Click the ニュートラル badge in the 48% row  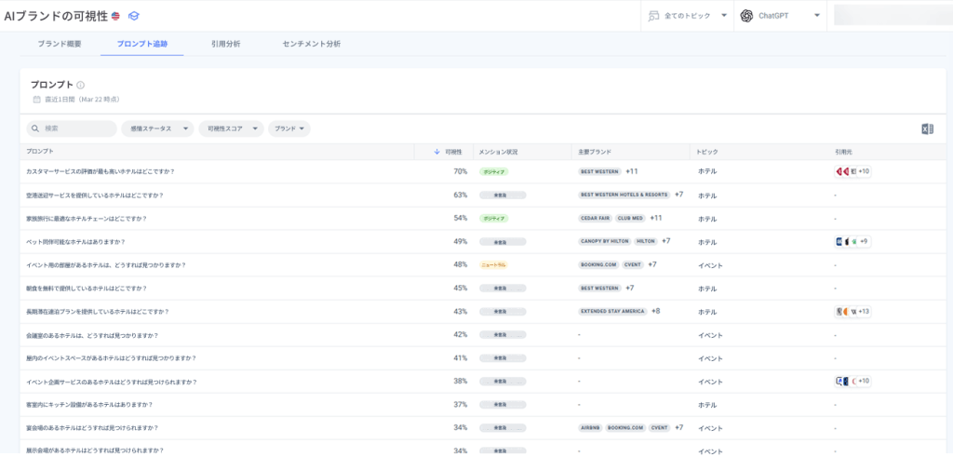click(x=493, y=265)
